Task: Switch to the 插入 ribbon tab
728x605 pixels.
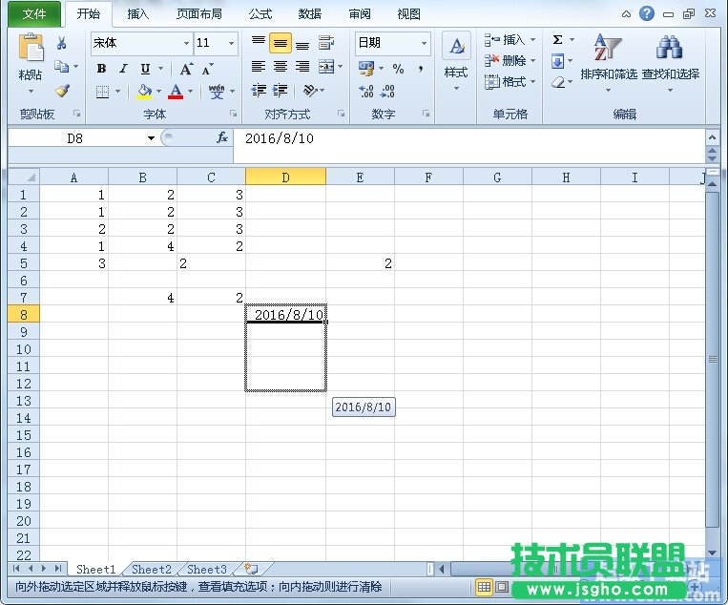Action: pos(138,14)
